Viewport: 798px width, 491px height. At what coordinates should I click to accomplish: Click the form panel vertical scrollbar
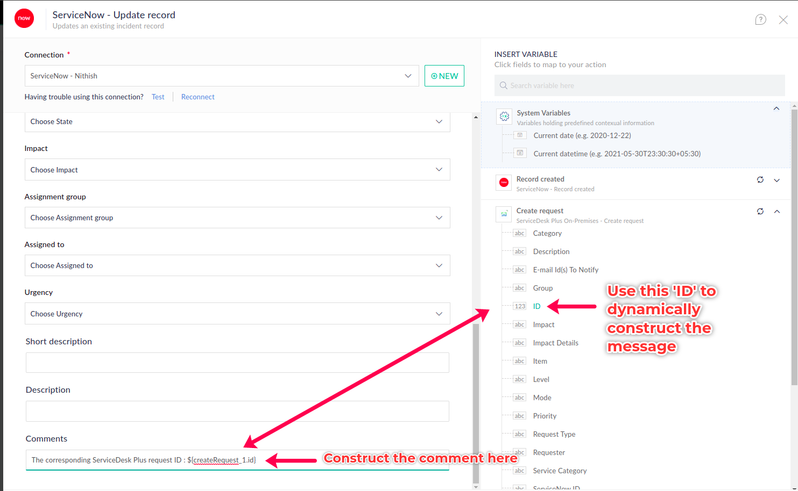[x=476, y=403]
